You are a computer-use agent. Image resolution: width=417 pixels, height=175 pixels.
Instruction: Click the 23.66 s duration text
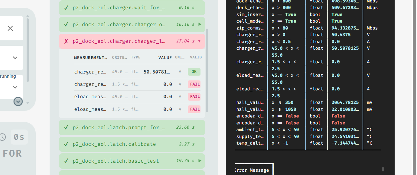point(185,127)
